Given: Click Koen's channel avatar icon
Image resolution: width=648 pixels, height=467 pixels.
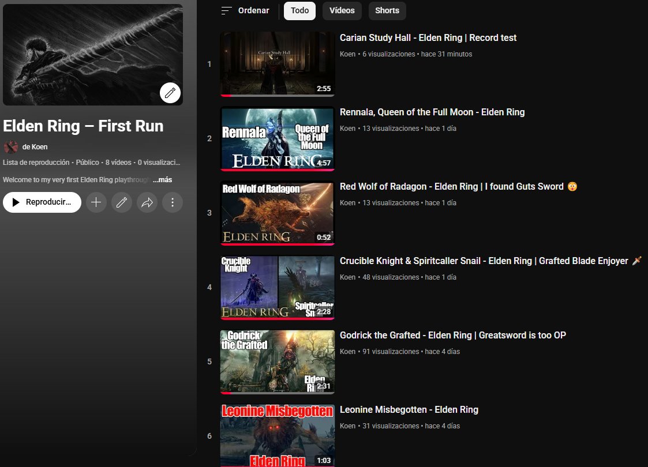Looking at the screenshot, I should (11, 147).
